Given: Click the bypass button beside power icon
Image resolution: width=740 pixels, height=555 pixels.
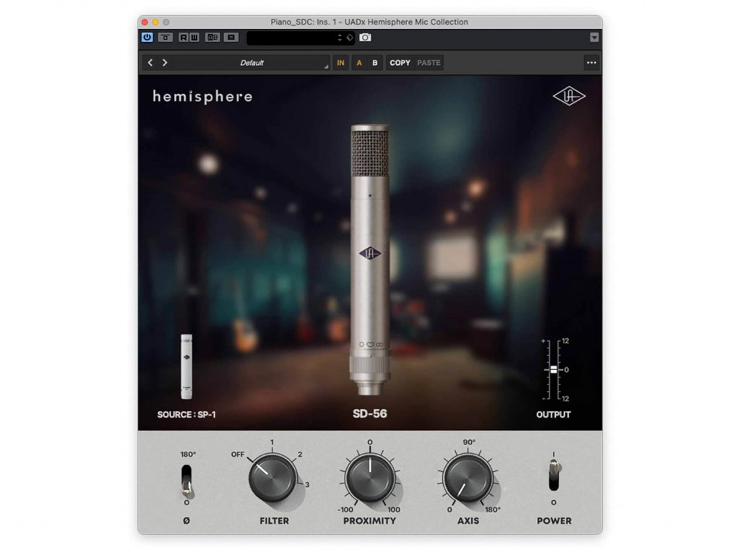Looking at the screenshot, I should [x=165, y=37].
